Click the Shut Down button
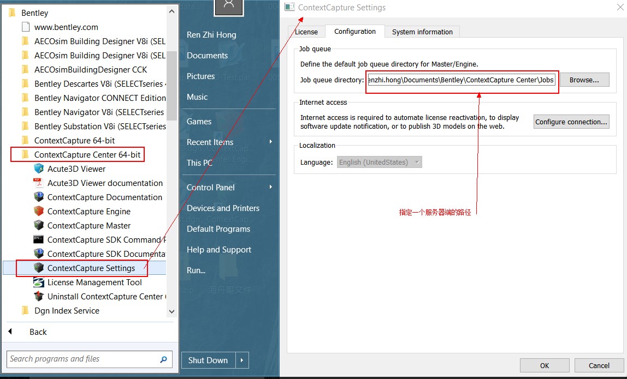Screen dimensions: 627x379 point(208,360)
